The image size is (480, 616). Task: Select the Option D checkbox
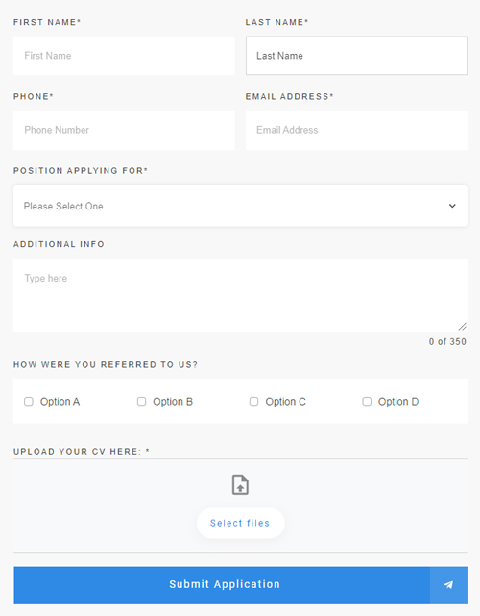pyautogui.click(x=367, y=401)
